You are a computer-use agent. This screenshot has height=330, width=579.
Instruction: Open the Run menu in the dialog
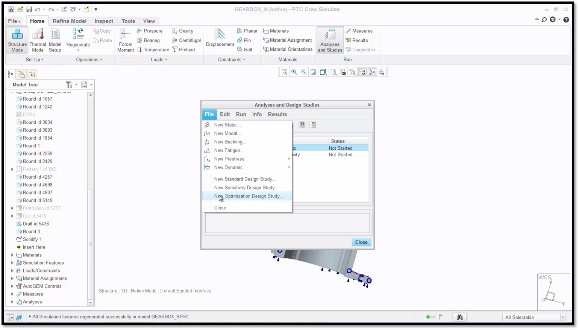pos(241,115)
